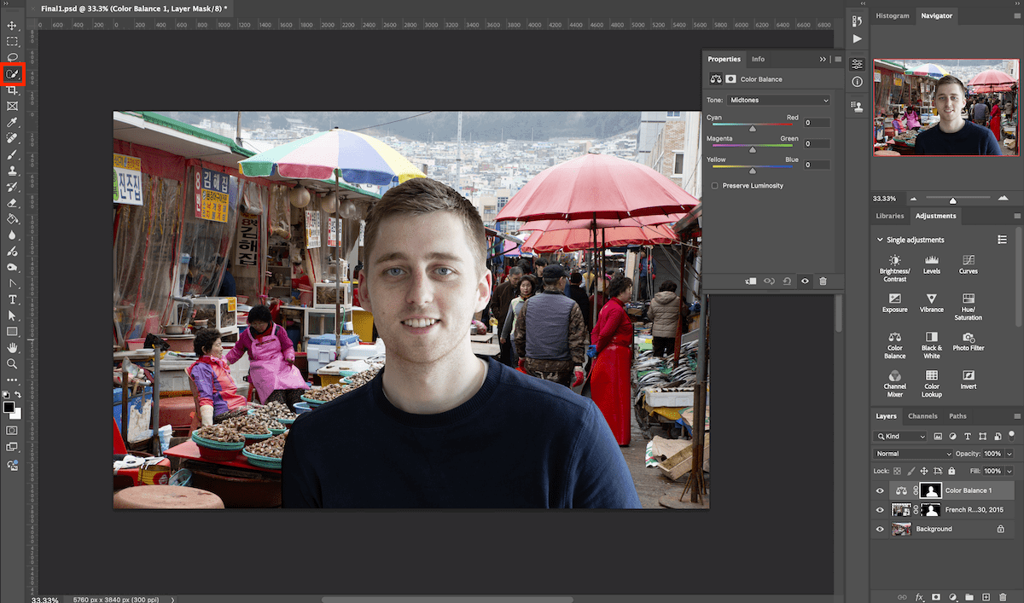
Task: Add a Curves adjustment
Action: 969,264
